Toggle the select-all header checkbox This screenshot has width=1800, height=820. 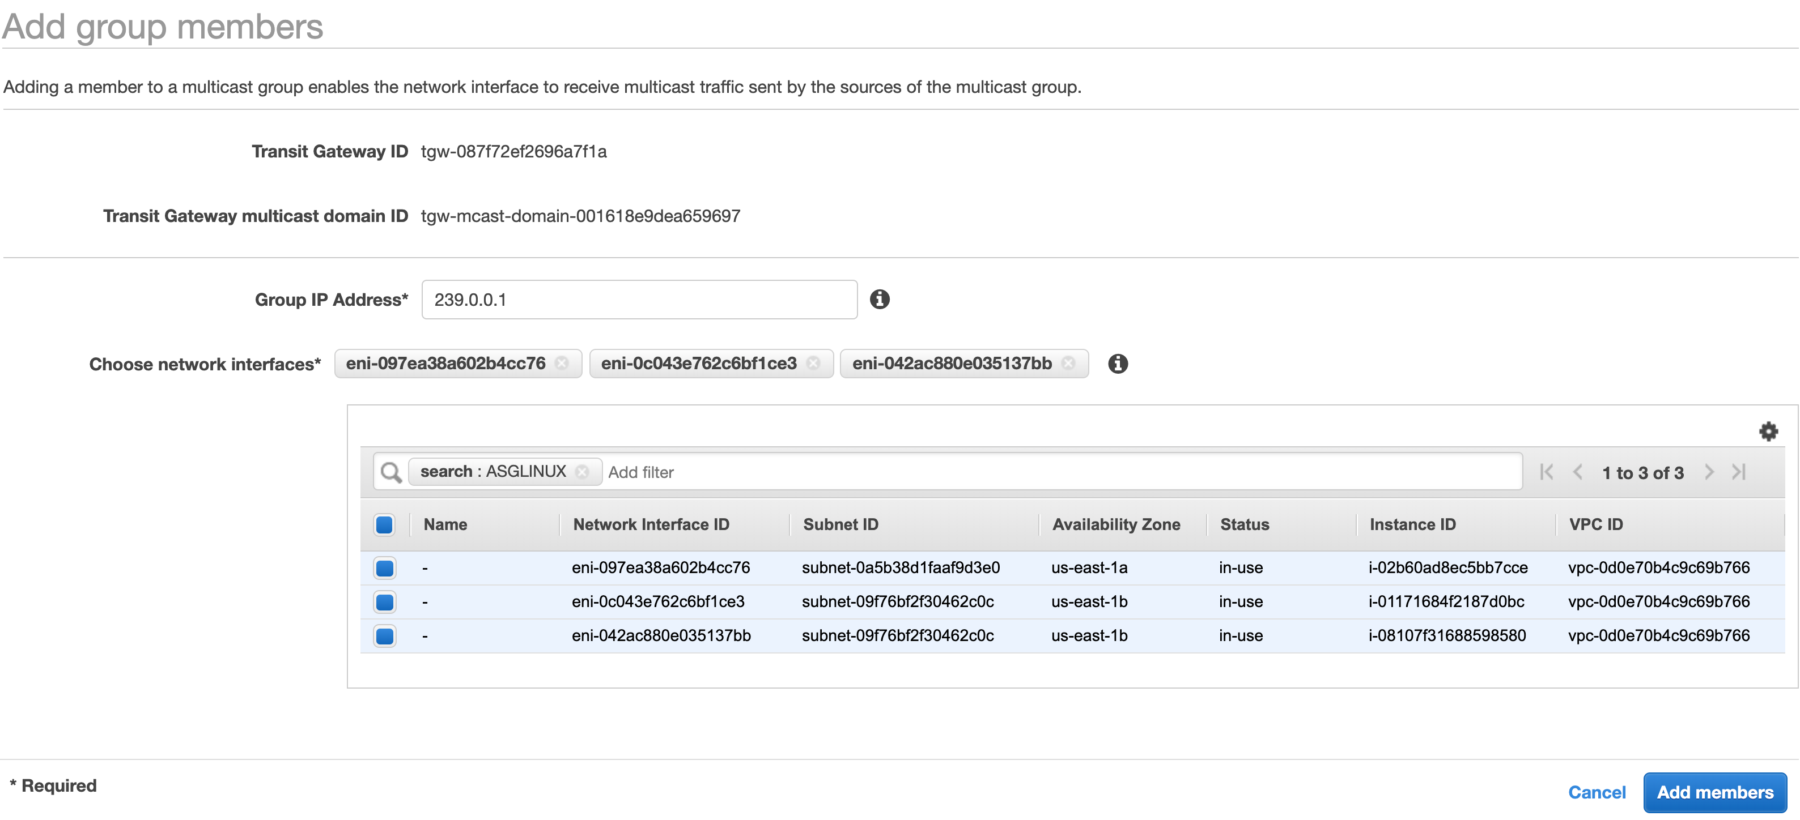384,526
